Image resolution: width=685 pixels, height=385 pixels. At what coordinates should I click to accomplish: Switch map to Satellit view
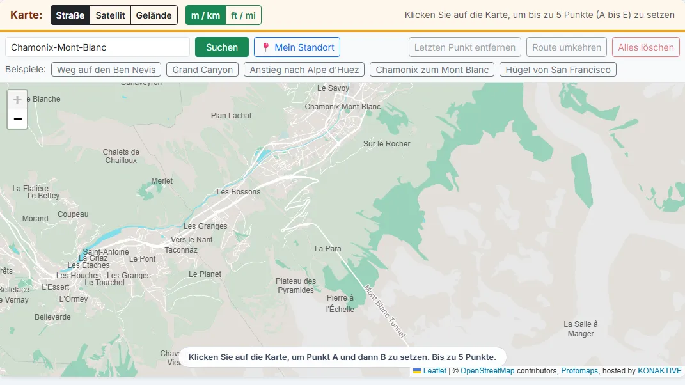click(110, 15)
